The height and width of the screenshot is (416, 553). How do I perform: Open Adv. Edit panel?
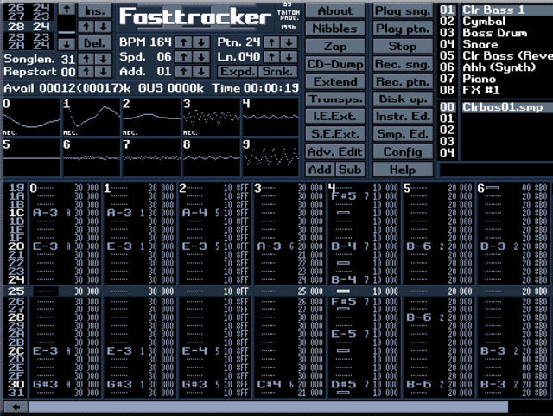pyautogui.click(x=335, y=152)
